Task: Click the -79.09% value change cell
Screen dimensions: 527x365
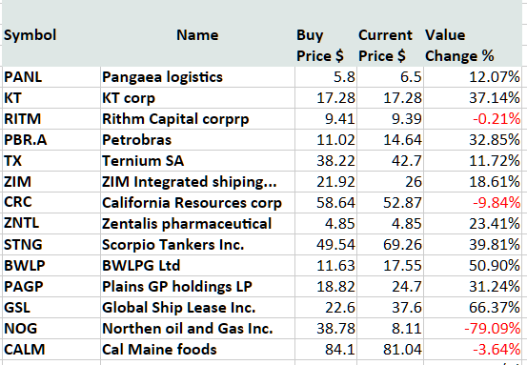Action: (x=473, y=329)
